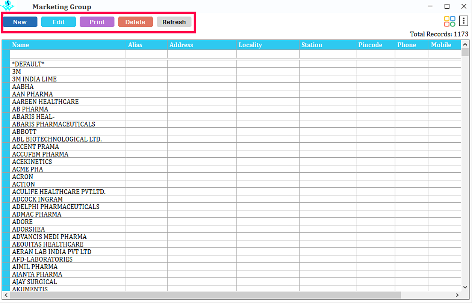472x303 pixels.
Task: Click the Locality column header
Action: 268,45
